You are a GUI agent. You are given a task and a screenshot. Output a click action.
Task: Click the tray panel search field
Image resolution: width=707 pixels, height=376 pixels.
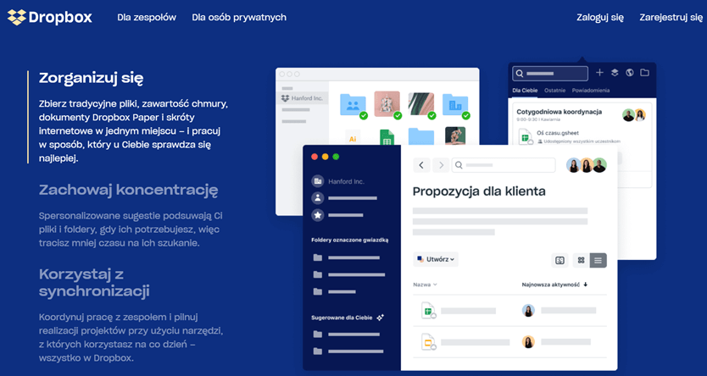pyautogui.click(x=550, y=74)
